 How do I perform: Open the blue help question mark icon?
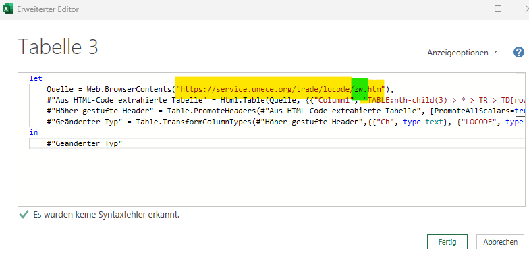[518, 53]
